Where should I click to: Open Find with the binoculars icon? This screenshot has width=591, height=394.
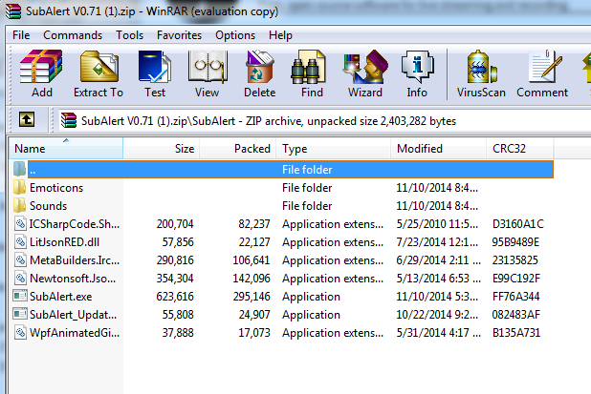[308, 67]
